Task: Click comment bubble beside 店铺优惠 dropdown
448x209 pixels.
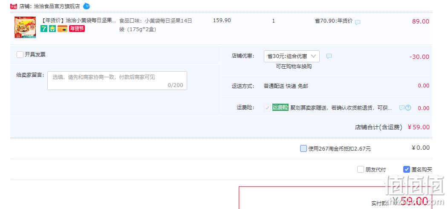Action: [329, 56]
